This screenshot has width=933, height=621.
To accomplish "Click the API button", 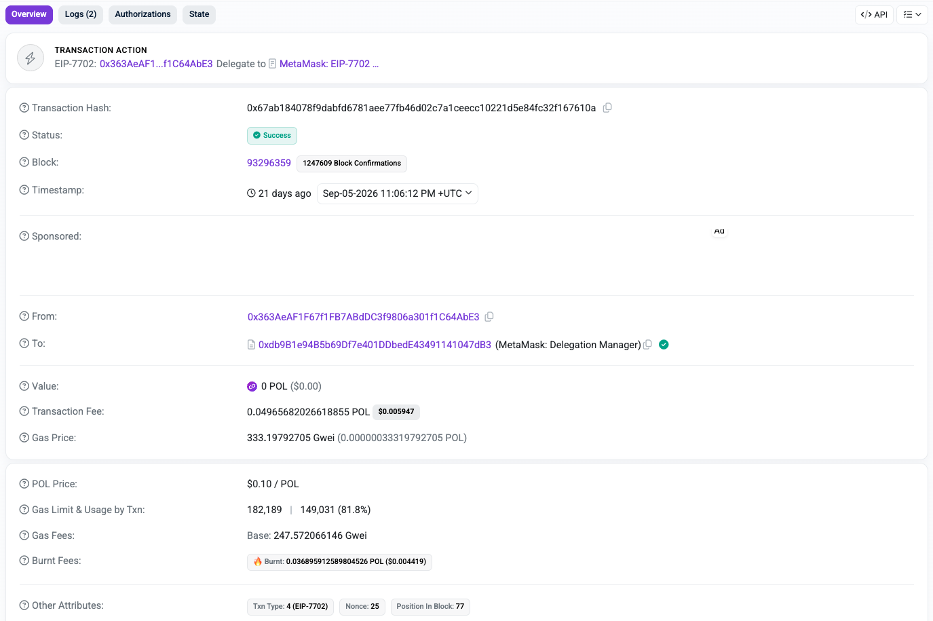I will [x=874, y=14].
